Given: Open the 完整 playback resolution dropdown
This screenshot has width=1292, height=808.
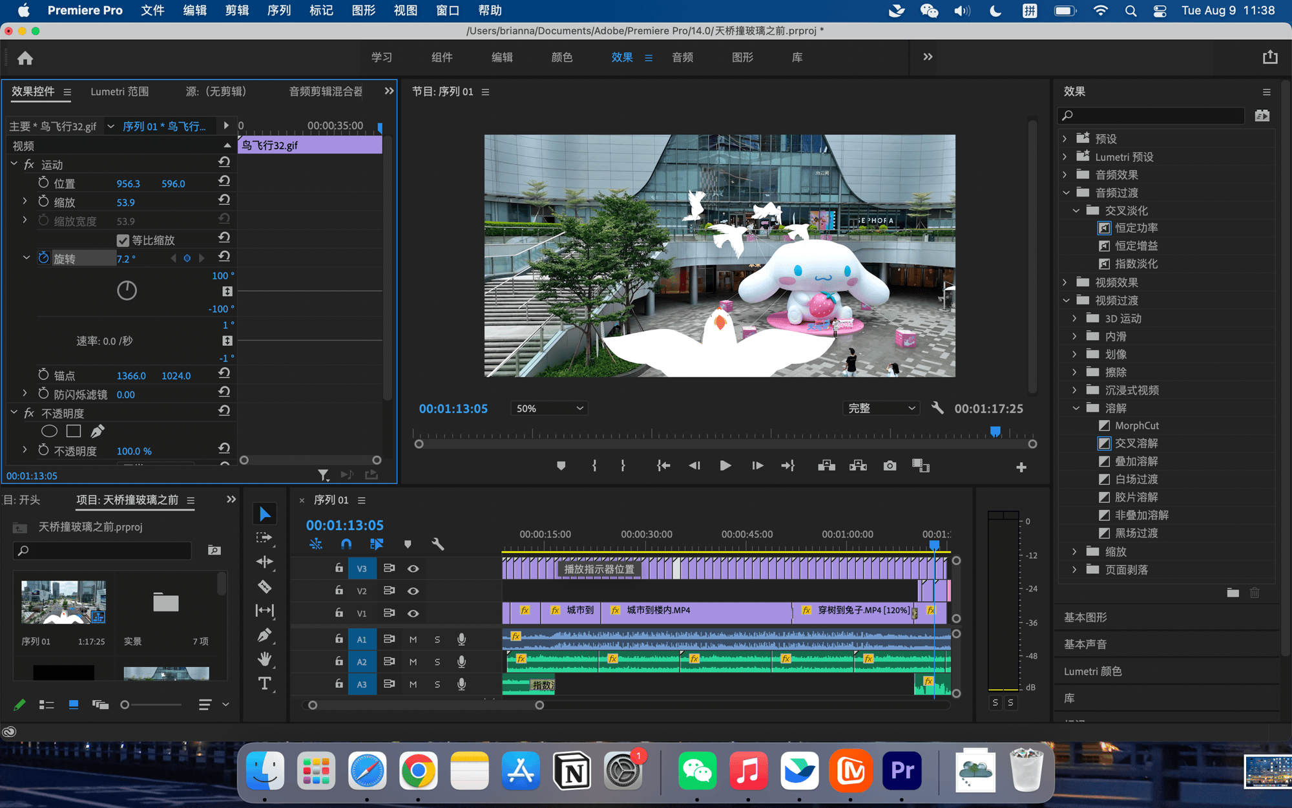Looking at the screenshot, I should pyautogui.click(x=881, y=409).
